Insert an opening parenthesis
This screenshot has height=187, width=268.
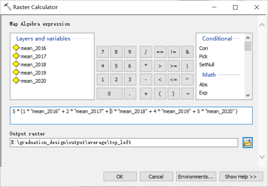click(x=160, y=94)
